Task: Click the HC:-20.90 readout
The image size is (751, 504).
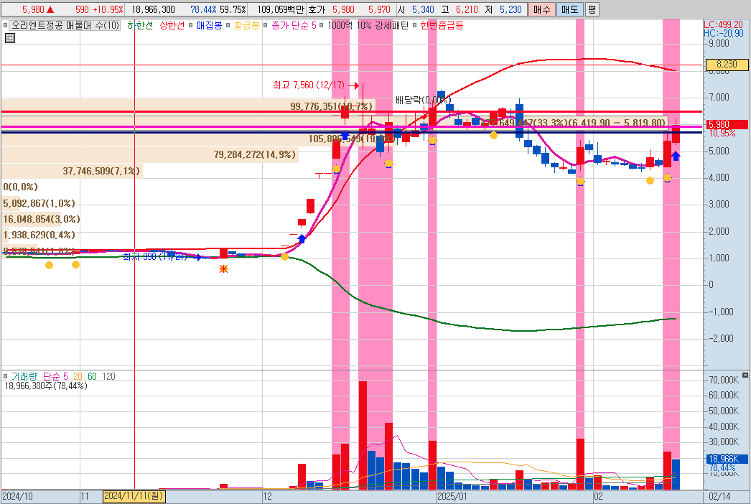Action: (x=723, y=34)
